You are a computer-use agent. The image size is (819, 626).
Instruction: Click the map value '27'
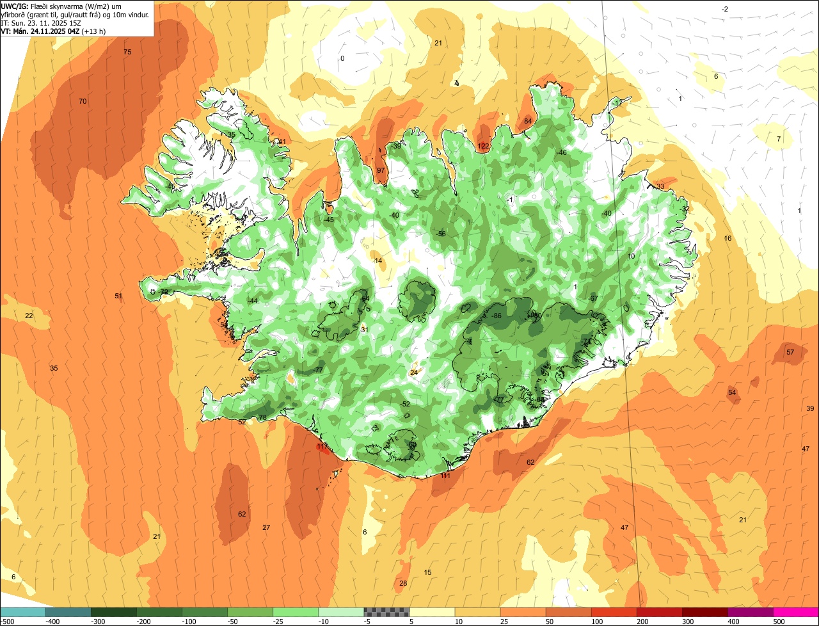(266, 527)
